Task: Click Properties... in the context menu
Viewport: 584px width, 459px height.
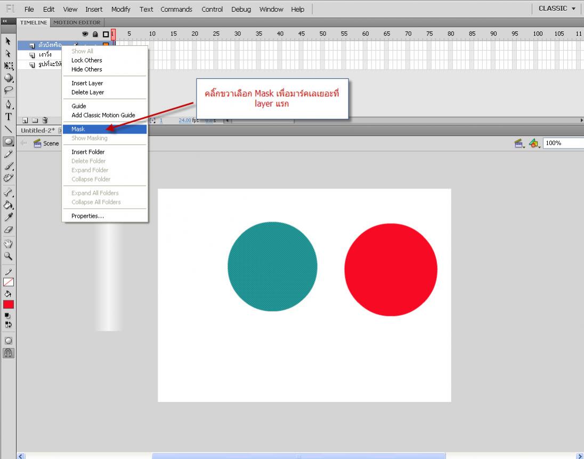Action: click(x=87, y=216)
